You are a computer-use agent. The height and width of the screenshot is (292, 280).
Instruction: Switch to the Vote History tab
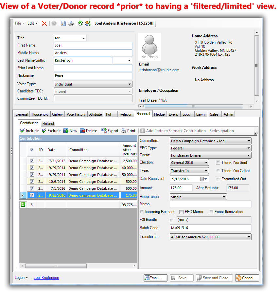point(76,114)
